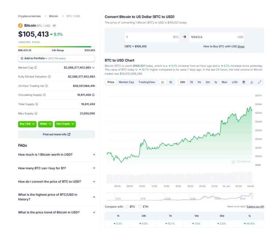Image resolution: width=274 pixels, height=230 pixels.
Task: Click the star icon in Add to Portfolio
Action: pyautogui.click(x=22, y=58)
